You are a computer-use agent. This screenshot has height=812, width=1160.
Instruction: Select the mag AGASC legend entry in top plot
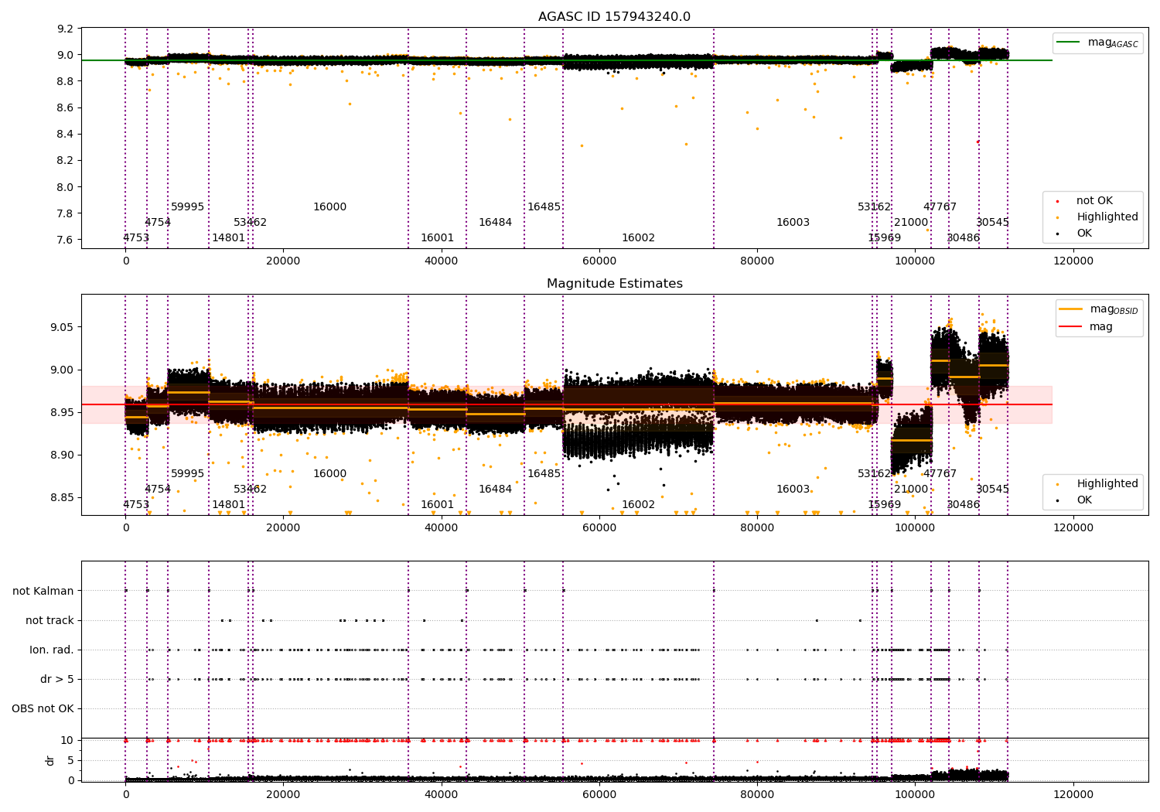point(1097,43)
